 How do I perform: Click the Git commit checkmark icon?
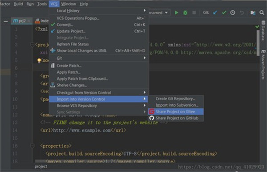coord(224,12)
